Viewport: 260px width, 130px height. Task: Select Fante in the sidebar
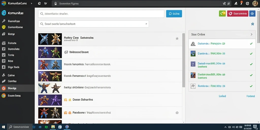pos(11,55)
